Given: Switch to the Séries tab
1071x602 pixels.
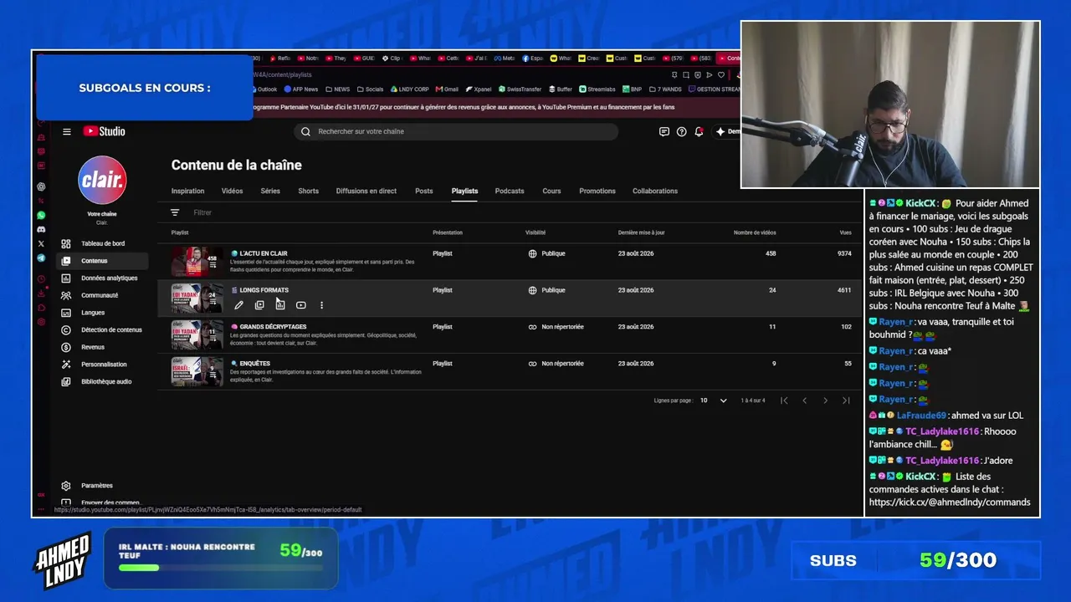Looking at the screenshot, I should [x=270, y=191].
